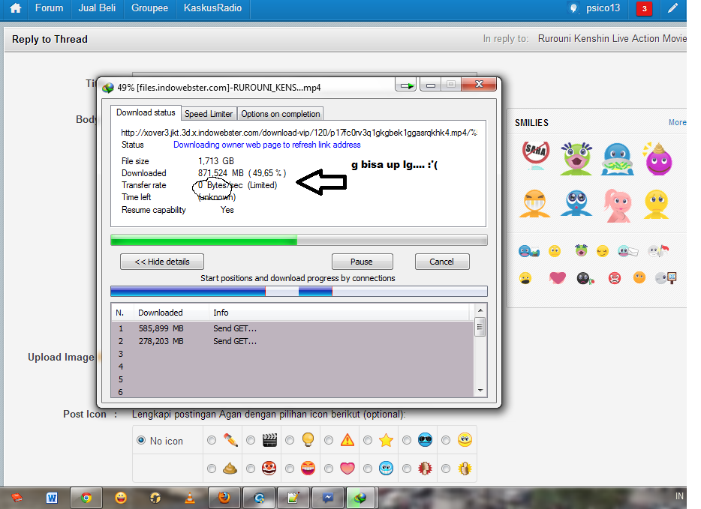Click the Kaskus home icon
The width and height of the screenshot is (701, 509).
[15, 8]
